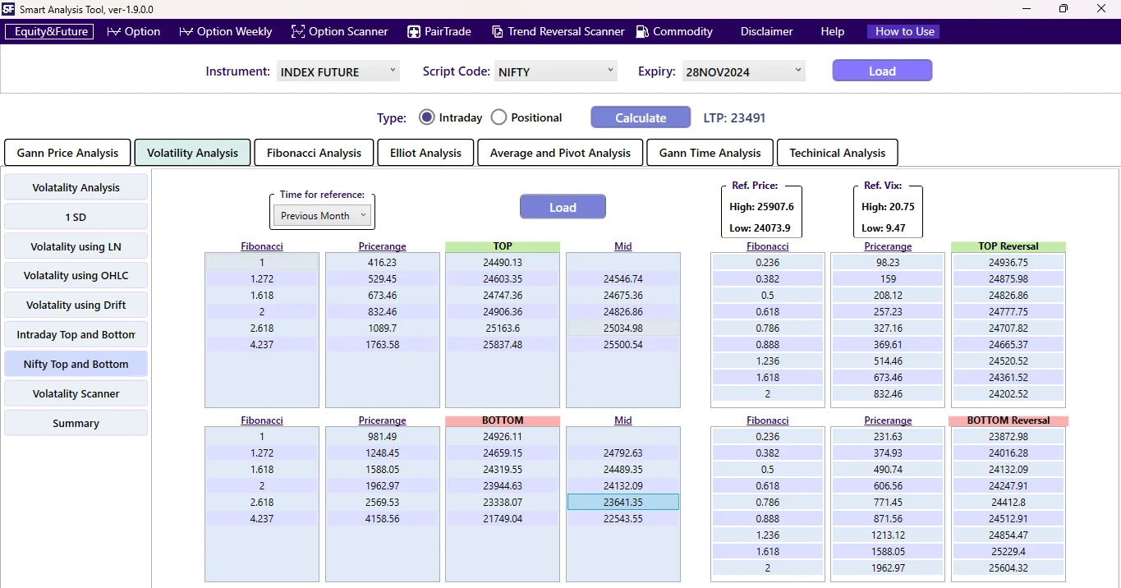Switch to the Fibonacci Analysis tab
1121x588 pixels.
tap(314, 153)
